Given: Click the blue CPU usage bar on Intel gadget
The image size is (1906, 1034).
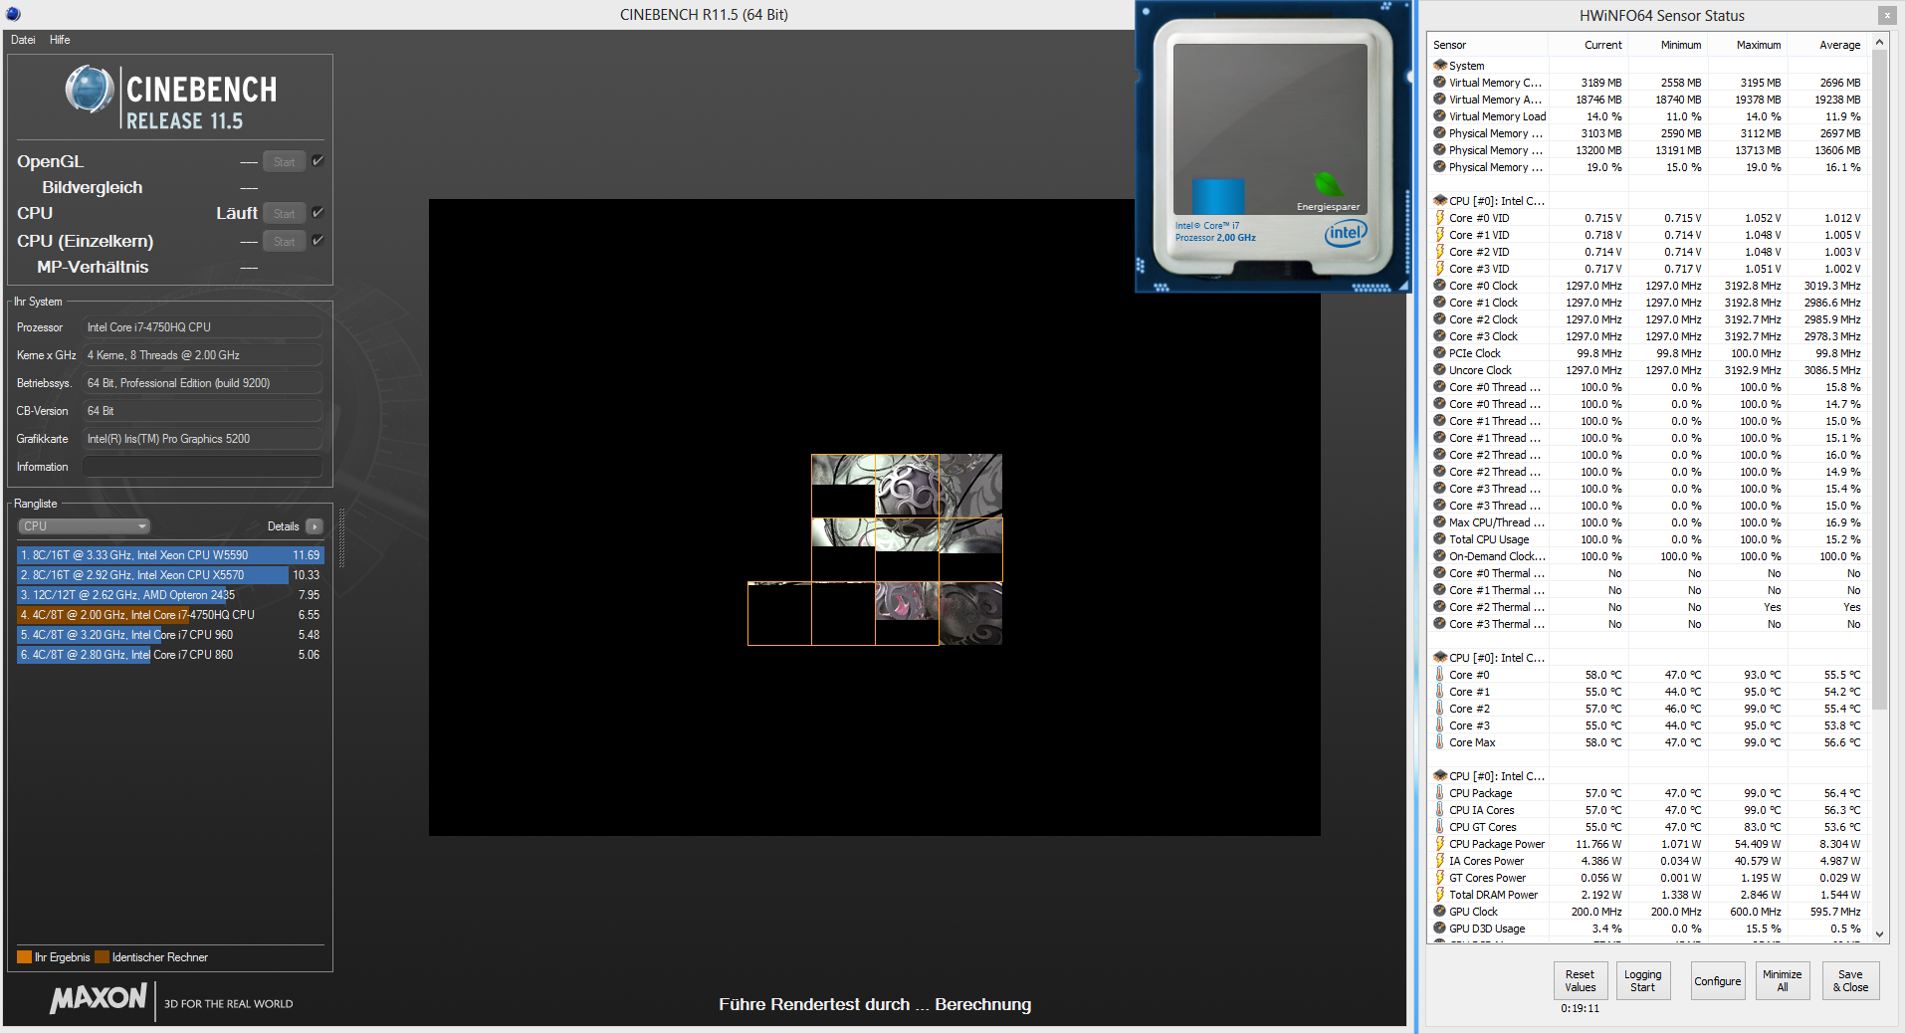Looking at the screenshot, I should pos(1218,196).
